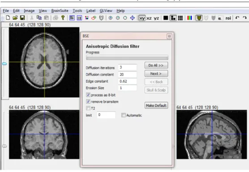The width and height of the screenshot is (249, 172).
Task: Save using the floppy disk icon
Action: [22, 17]
